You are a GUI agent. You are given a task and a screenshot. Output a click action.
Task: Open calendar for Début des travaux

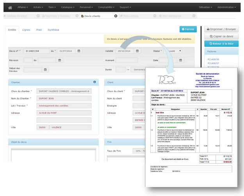pyautogui.click(x=45, y=69)
